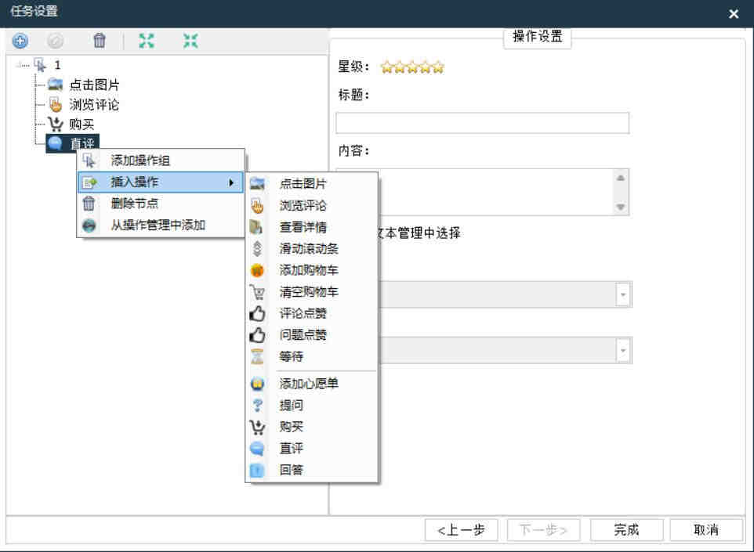Click the 浏览评论 hand icon in submenu
754x552 pixels.
[x=257, y=206]
